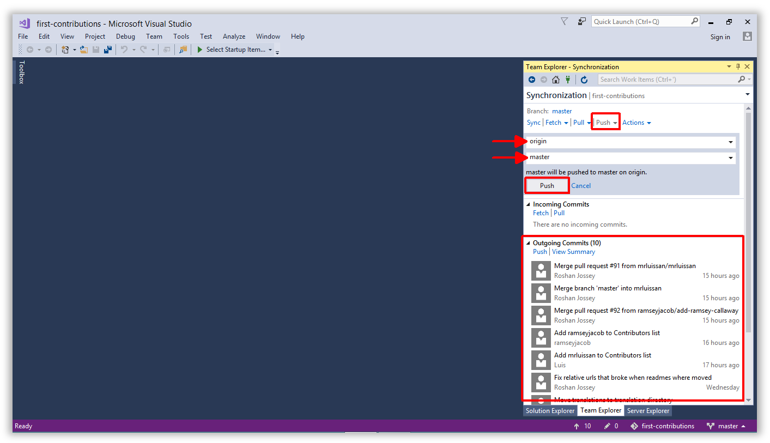This screenshot has height=443, width=770.
Task: Expand the Fetch dropdown arrow beside Sync
Action: [x=566, y=123]
